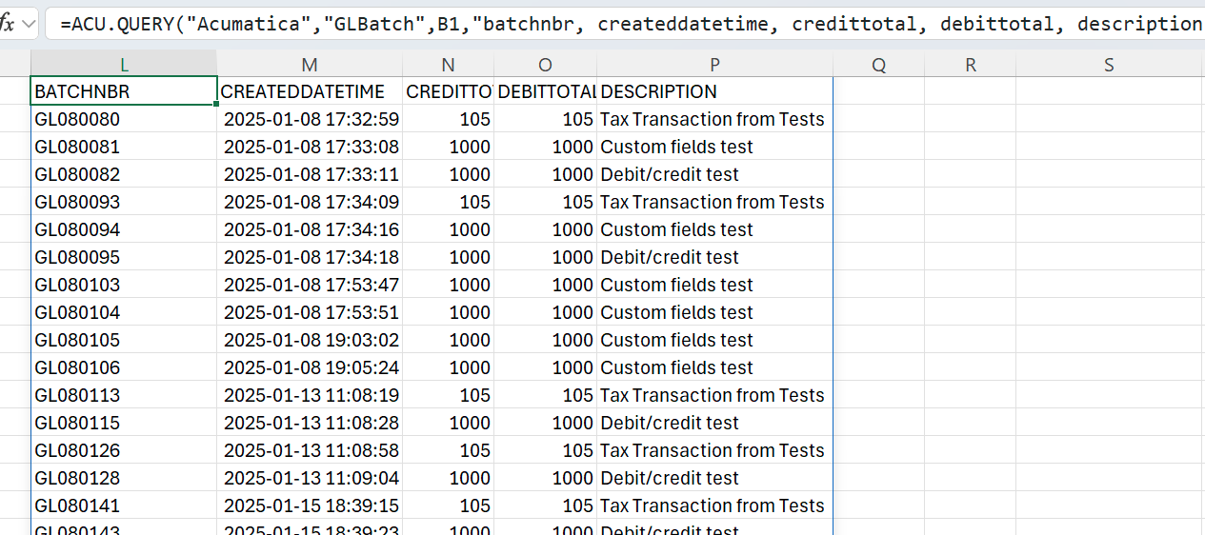This screenshot has width=1205, height=535.
Task: Click the BATCHNBR header cell
Action: pos(124,91)
